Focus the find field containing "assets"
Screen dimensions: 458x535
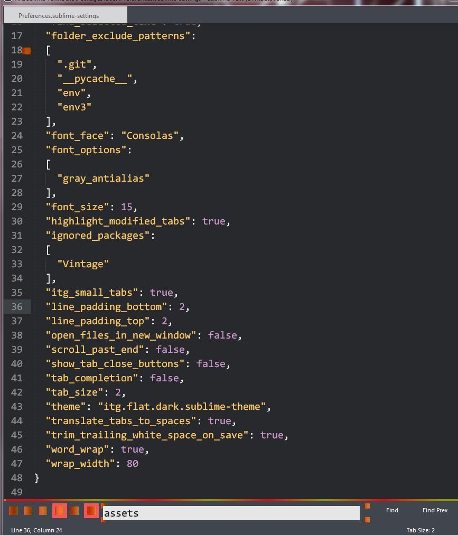point(231,513)
